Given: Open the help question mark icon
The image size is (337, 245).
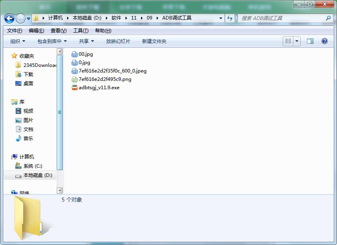Looking at the screenshot, I should click(x=325, y=41).
